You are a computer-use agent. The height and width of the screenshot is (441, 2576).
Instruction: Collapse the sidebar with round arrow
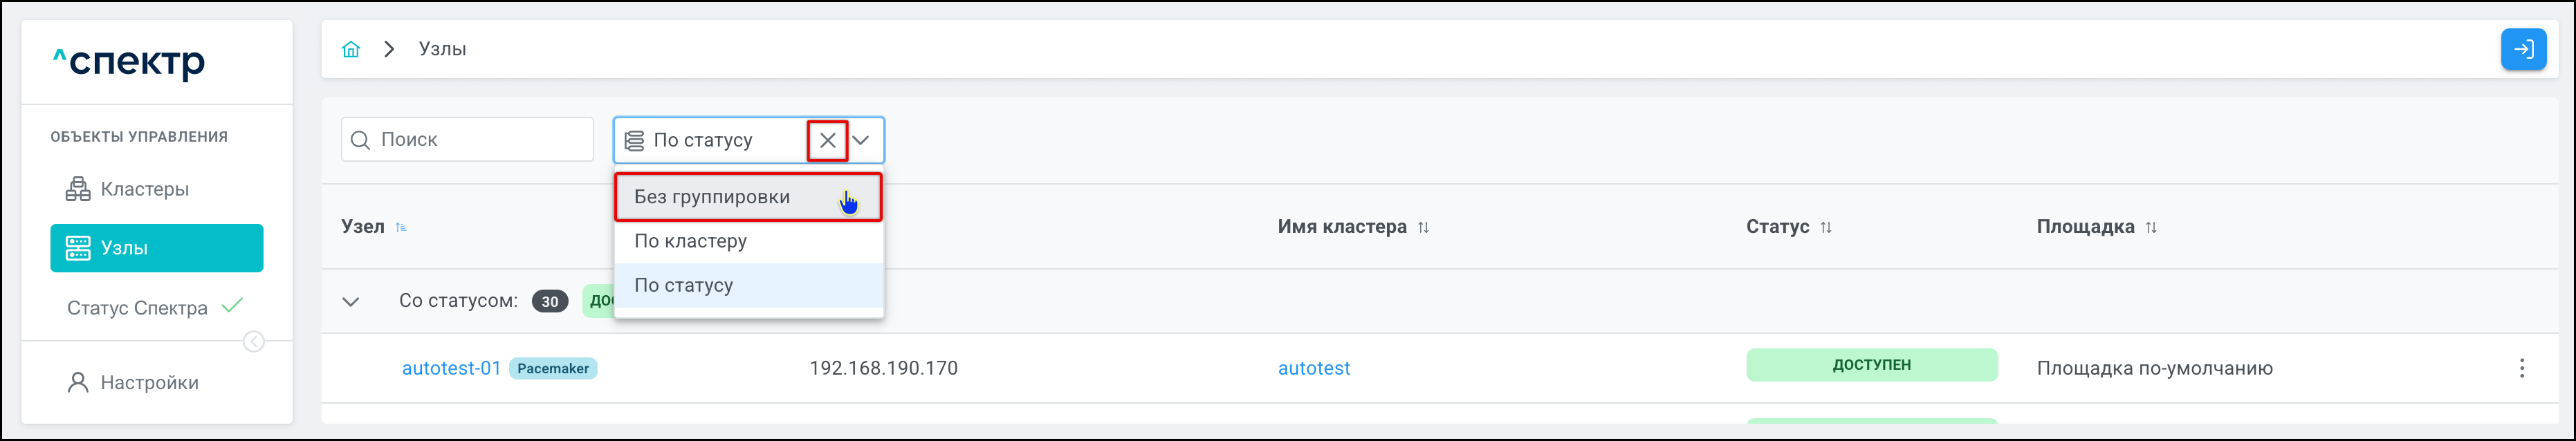[x=254, y=342]
